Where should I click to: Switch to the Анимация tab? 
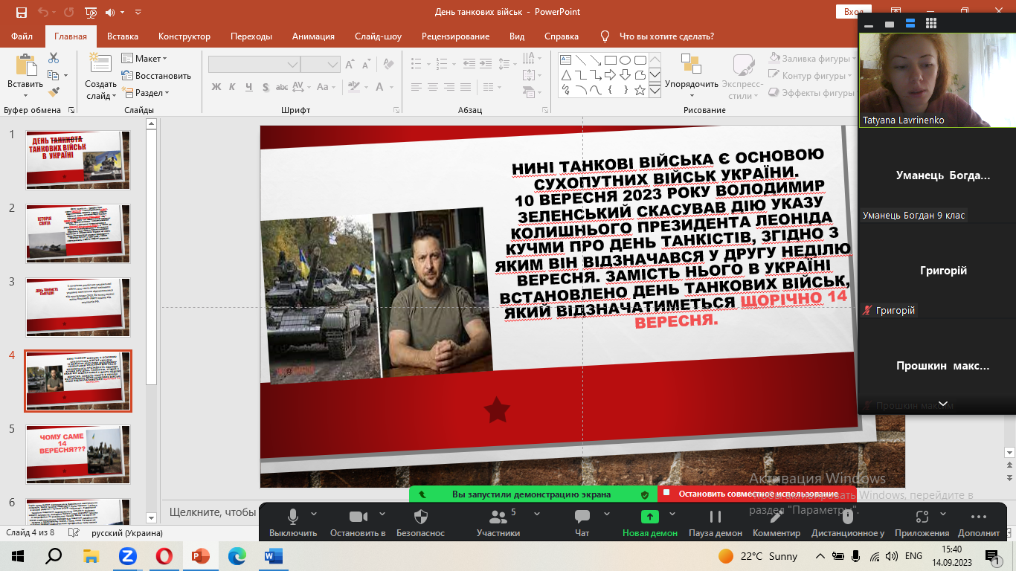pos(313,36)
